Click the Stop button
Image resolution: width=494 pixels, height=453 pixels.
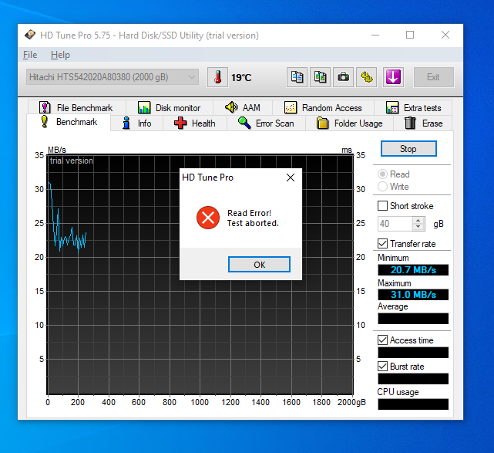point(408,149)
